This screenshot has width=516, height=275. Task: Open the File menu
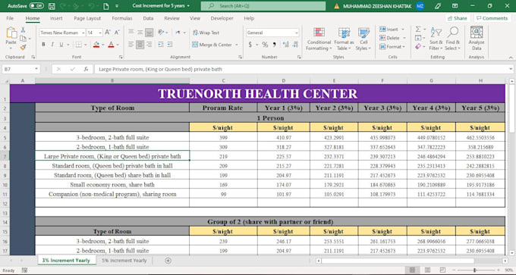[10, 18]
